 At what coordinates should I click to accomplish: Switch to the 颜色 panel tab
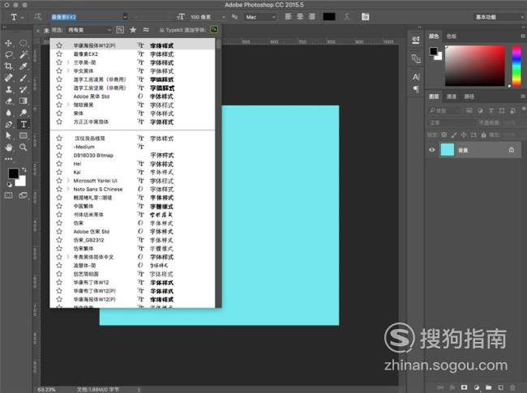click(x=434, y=36)
